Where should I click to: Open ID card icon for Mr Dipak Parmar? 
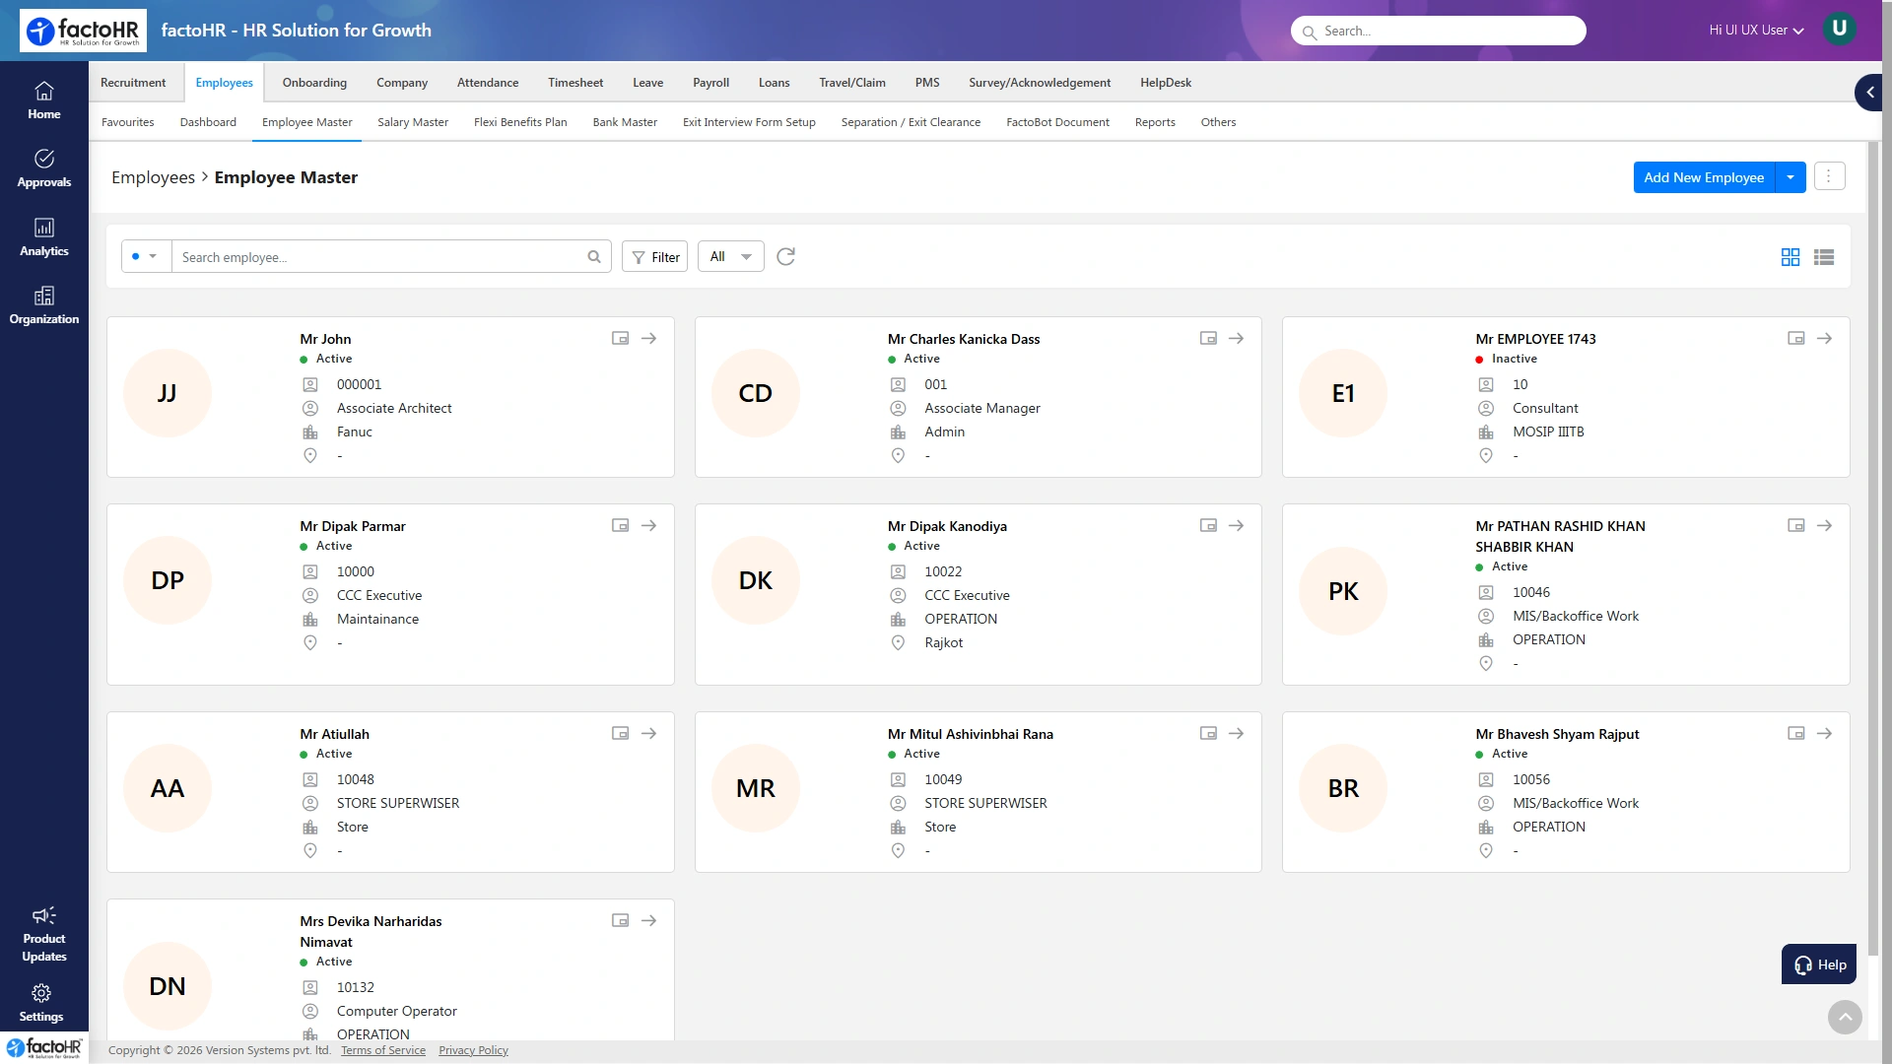(620, 525)
